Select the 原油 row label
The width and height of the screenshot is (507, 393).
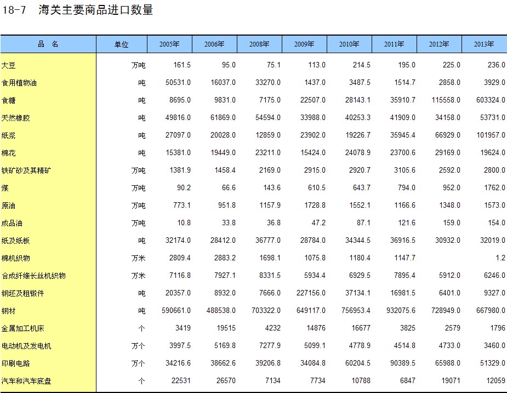pyautogui.click(x=8, y=206)
